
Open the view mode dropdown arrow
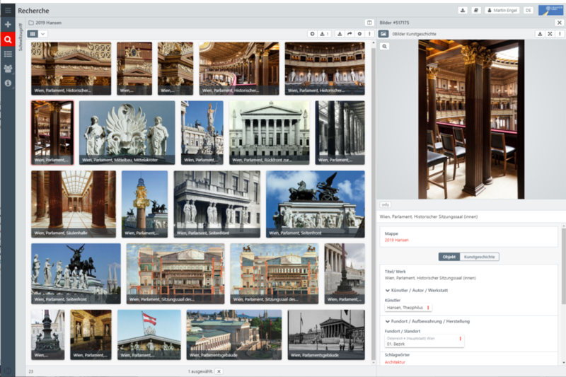(43, 33)
